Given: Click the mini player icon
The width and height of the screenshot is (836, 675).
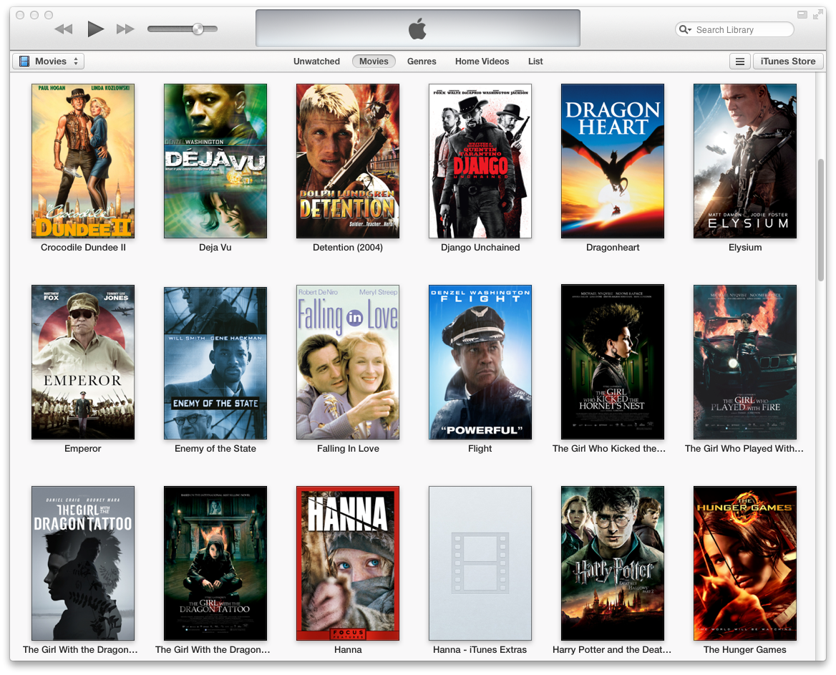Looking at the screenshot, I should [802, 15].
